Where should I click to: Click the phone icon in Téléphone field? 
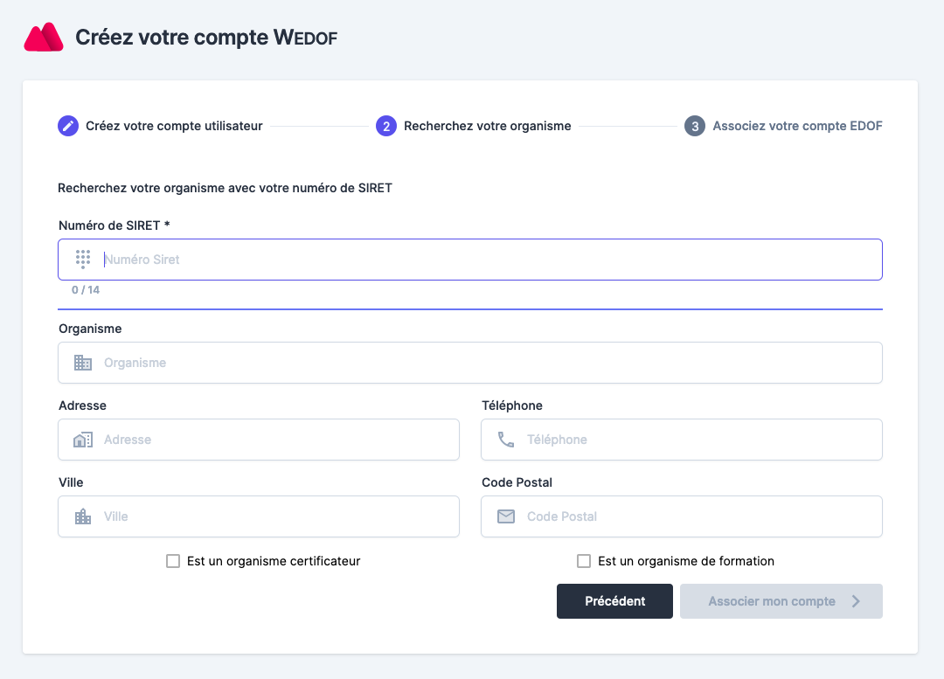click(506, 440)
